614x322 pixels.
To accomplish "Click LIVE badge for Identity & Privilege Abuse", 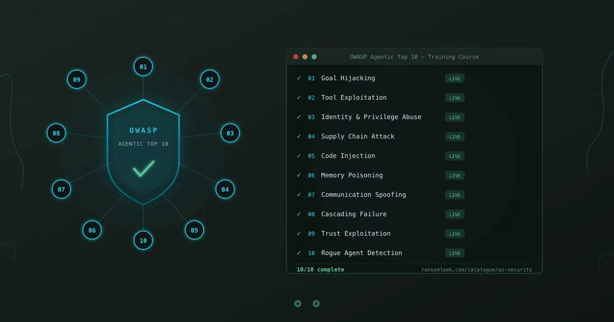I will click(x=455, y=117).
